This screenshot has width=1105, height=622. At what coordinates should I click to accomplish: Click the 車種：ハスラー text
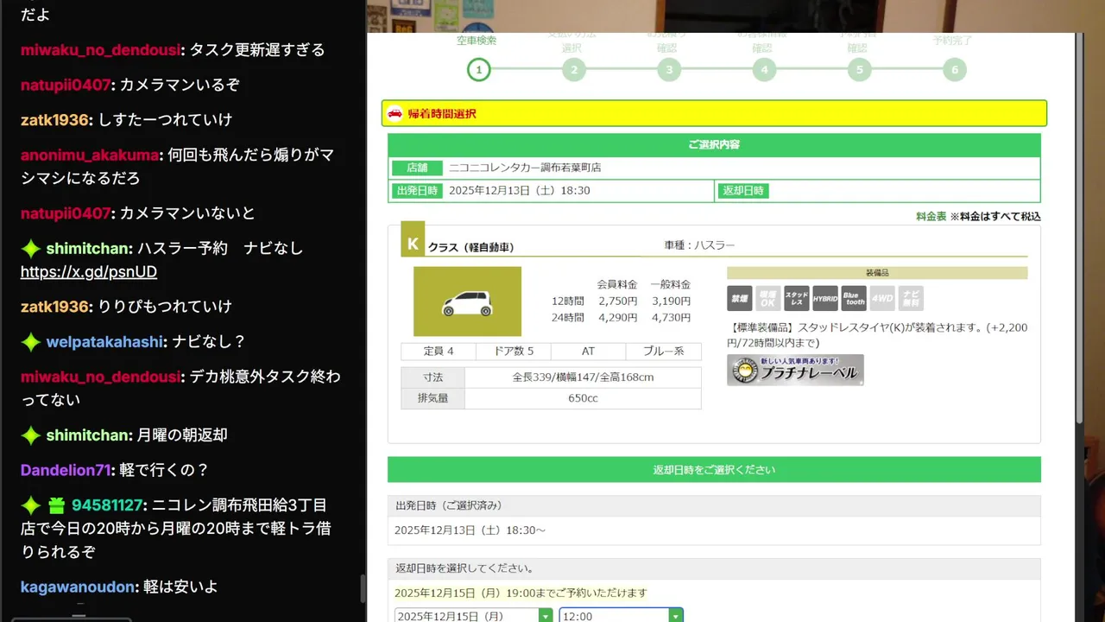point(699,245)
